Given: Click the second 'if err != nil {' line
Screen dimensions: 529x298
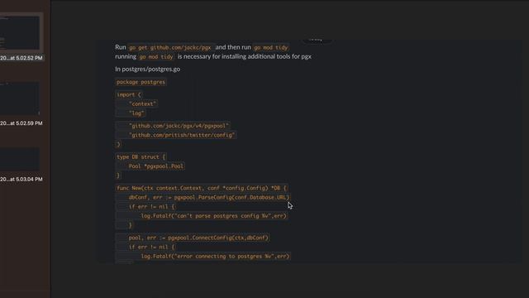Looking at the screenshot, I should pyautogui.click(x=145, y=247).
